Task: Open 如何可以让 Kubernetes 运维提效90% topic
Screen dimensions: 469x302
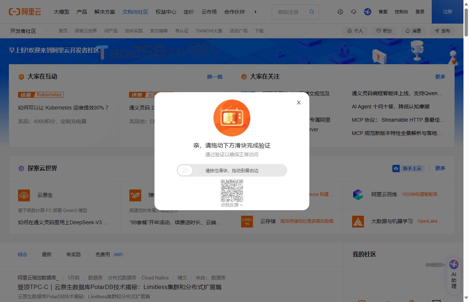Action: pyautogui.click(x=63, y=108)
